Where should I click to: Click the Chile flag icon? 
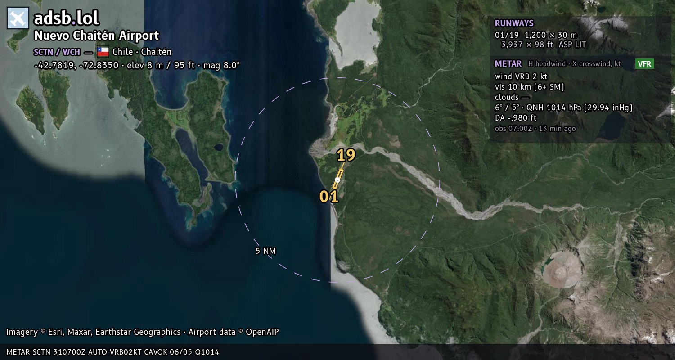point(103,52)
